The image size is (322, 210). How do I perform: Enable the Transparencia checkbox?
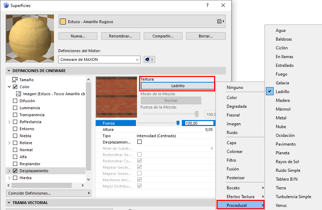(x=15, y=115)
